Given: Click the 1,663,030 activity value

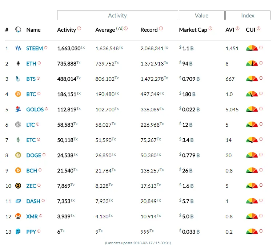Looking at the screenshot, I should point(71,48).
